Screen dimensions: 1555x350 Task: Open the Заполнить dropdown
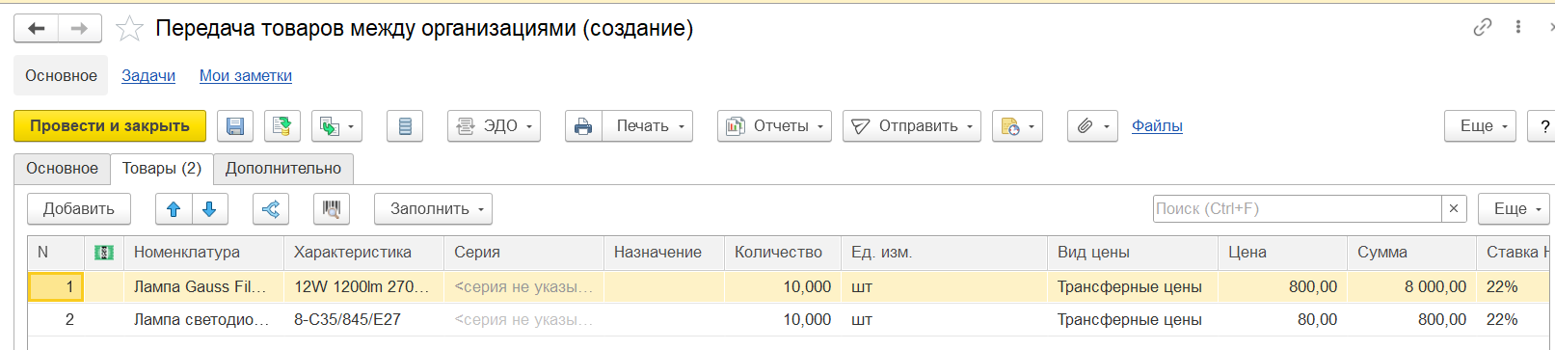coord(433,209)
